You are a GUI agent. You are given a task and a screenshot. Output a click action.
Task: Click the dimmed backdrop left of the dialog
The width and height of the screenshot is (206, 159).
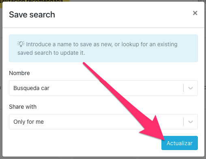pos(1,81)
